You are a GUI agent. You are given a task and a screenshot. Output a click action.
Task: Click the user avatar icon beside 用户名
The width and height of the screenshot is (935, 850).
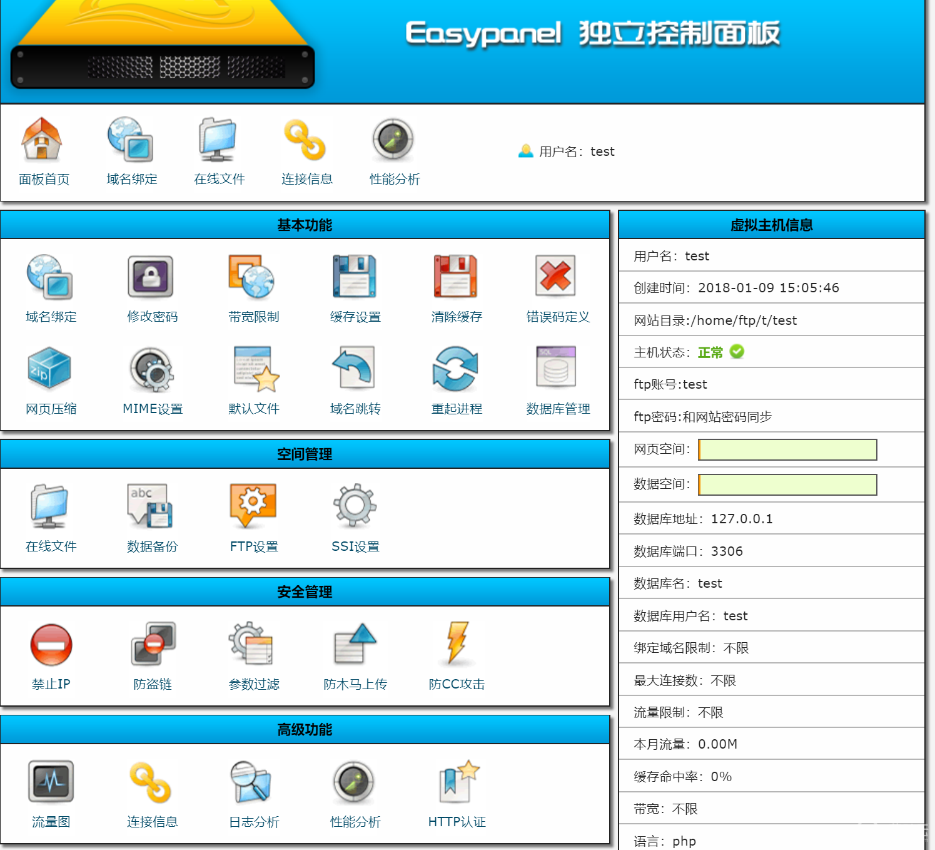pos(526,151)
